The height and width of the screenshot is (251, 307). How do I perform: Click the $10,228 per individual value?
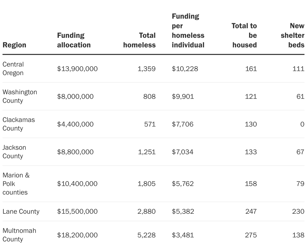coord(185,69)
